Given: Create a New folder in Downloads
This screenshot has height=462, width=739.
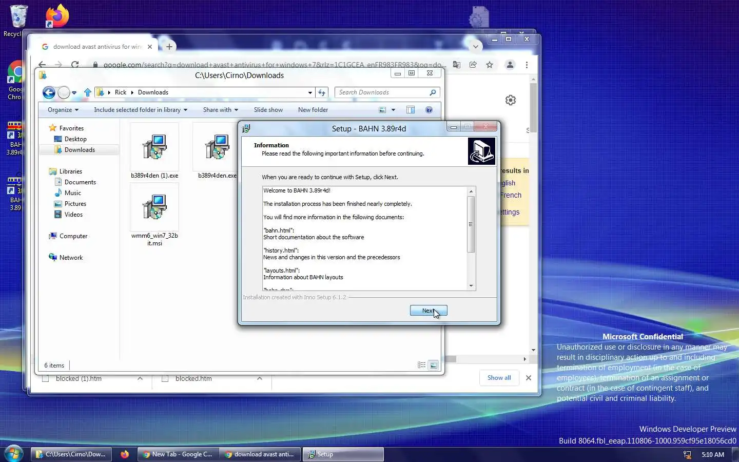Looking at the screenshot, I should click(x=313, y=110).
